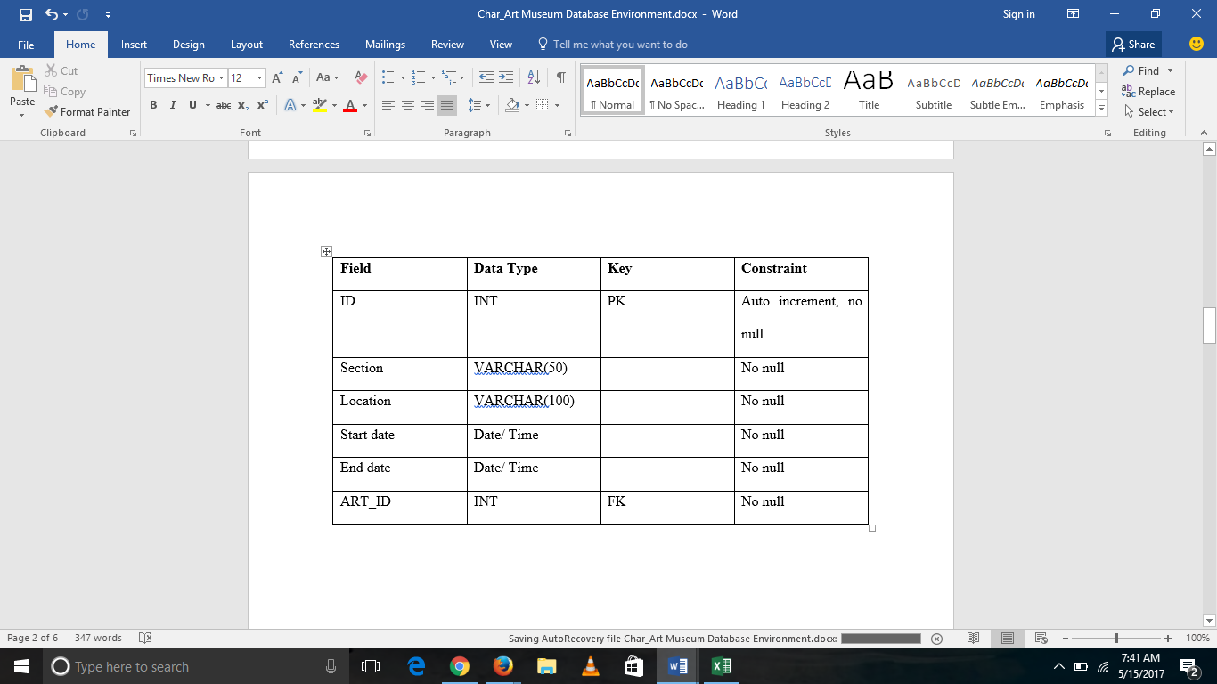Open the Clear All Formatting icon
Screen dimensions: 1217x684
pos(360,77)
